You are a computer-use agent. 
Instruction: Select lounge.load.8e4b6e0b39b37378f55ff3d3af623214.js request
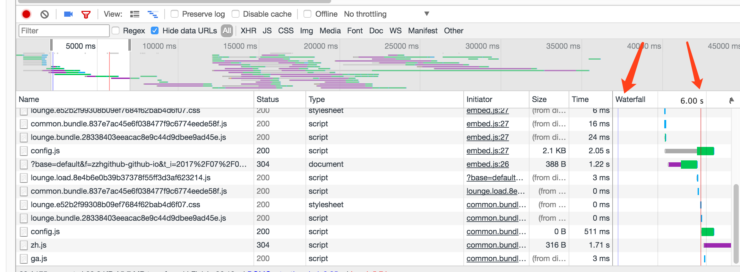(x=374, y=178)
